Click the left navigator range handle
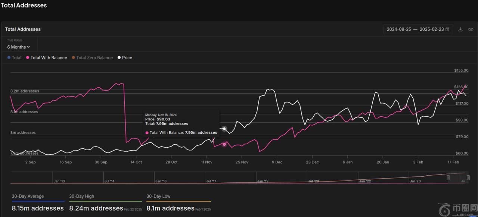The image size is (478, 217). [448, 178]
